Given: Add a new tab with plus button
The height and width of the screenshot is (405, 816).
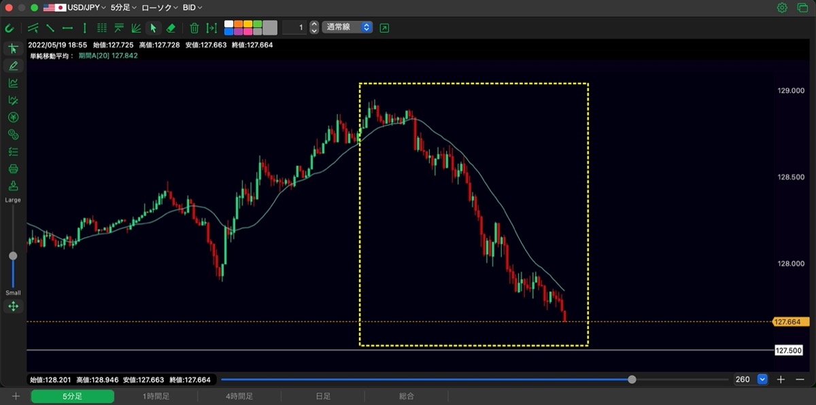Looking at the screenshot, I should click(x=16, y=396).
